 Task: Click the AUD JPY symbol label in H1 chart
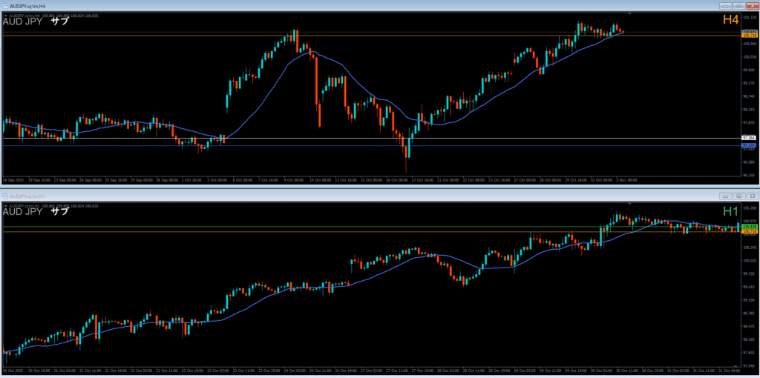(x=23, y=211)
